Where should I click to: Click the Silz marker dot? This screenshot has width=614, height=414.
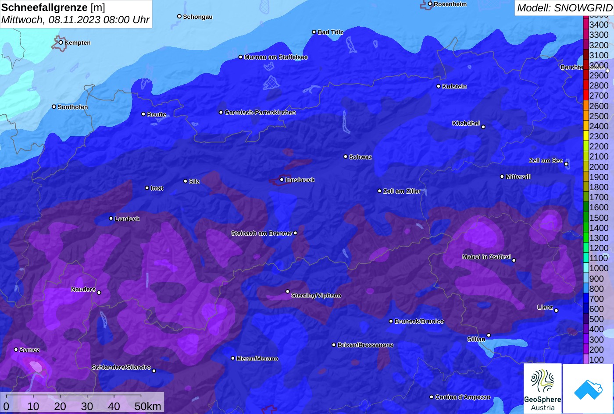click(185, 181)
